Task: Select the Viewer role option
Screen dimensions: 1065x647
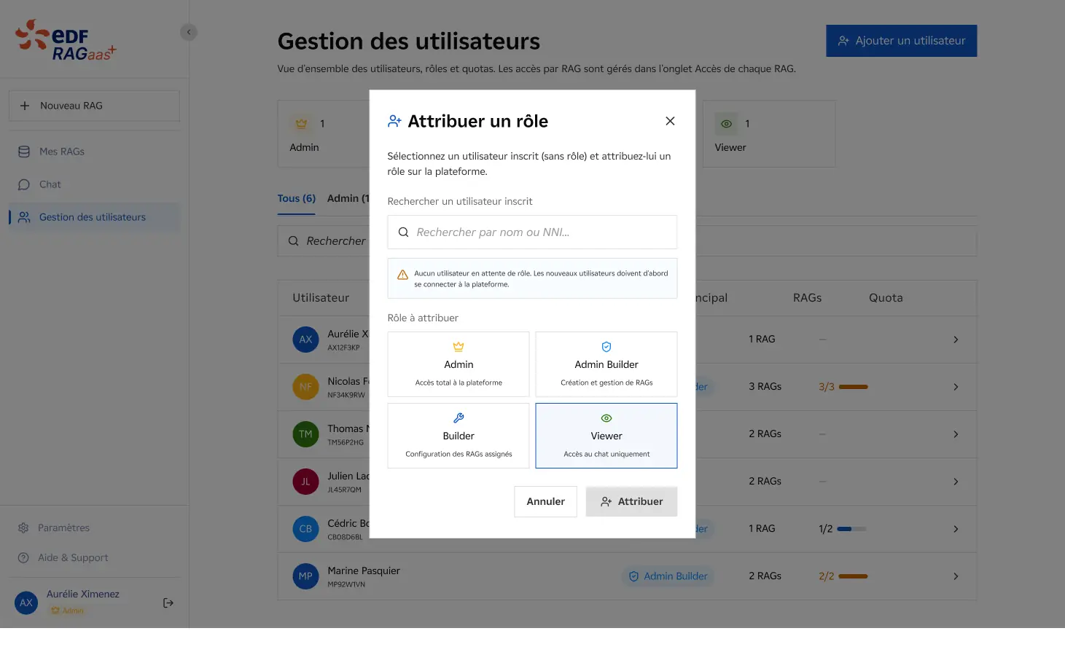Action: pyautogui.click(x=606, y=436)
